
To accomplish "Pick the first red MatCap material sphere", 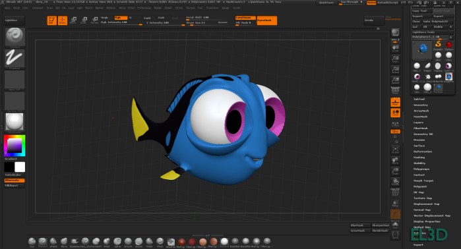I will tap(181, 242).
